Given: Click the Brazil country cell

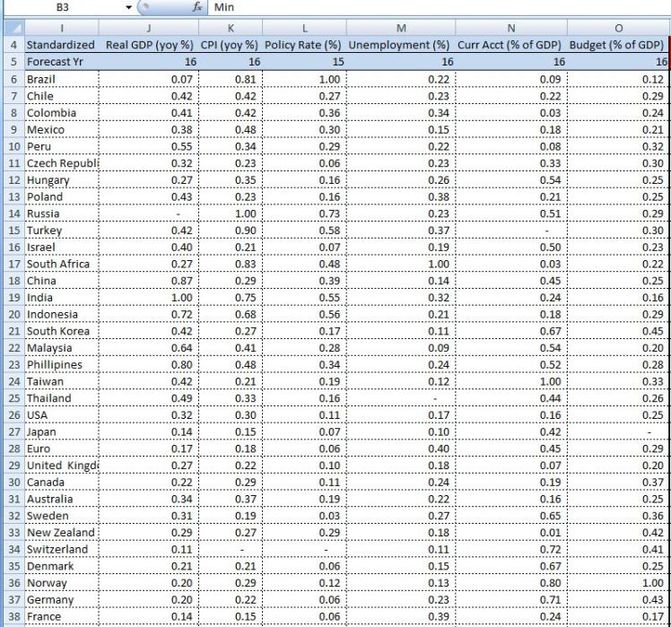Looking at the screenshot, I should [x=59, y=79].
